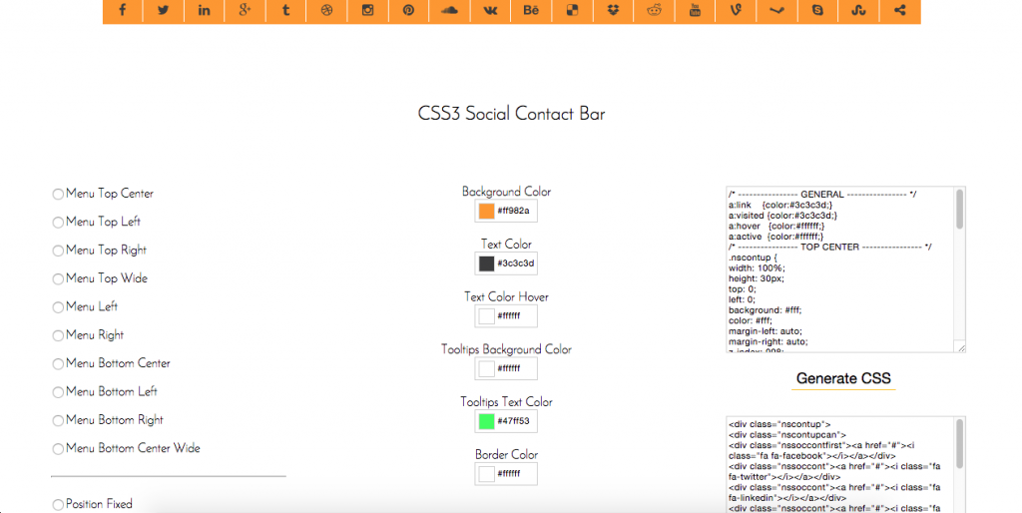Image resolution: width=1022 pixels, height=513 pixels.
Task: Click the CSS3 Social Contact Bar heading
Action: pyautogui.click(x=511, y=114)
